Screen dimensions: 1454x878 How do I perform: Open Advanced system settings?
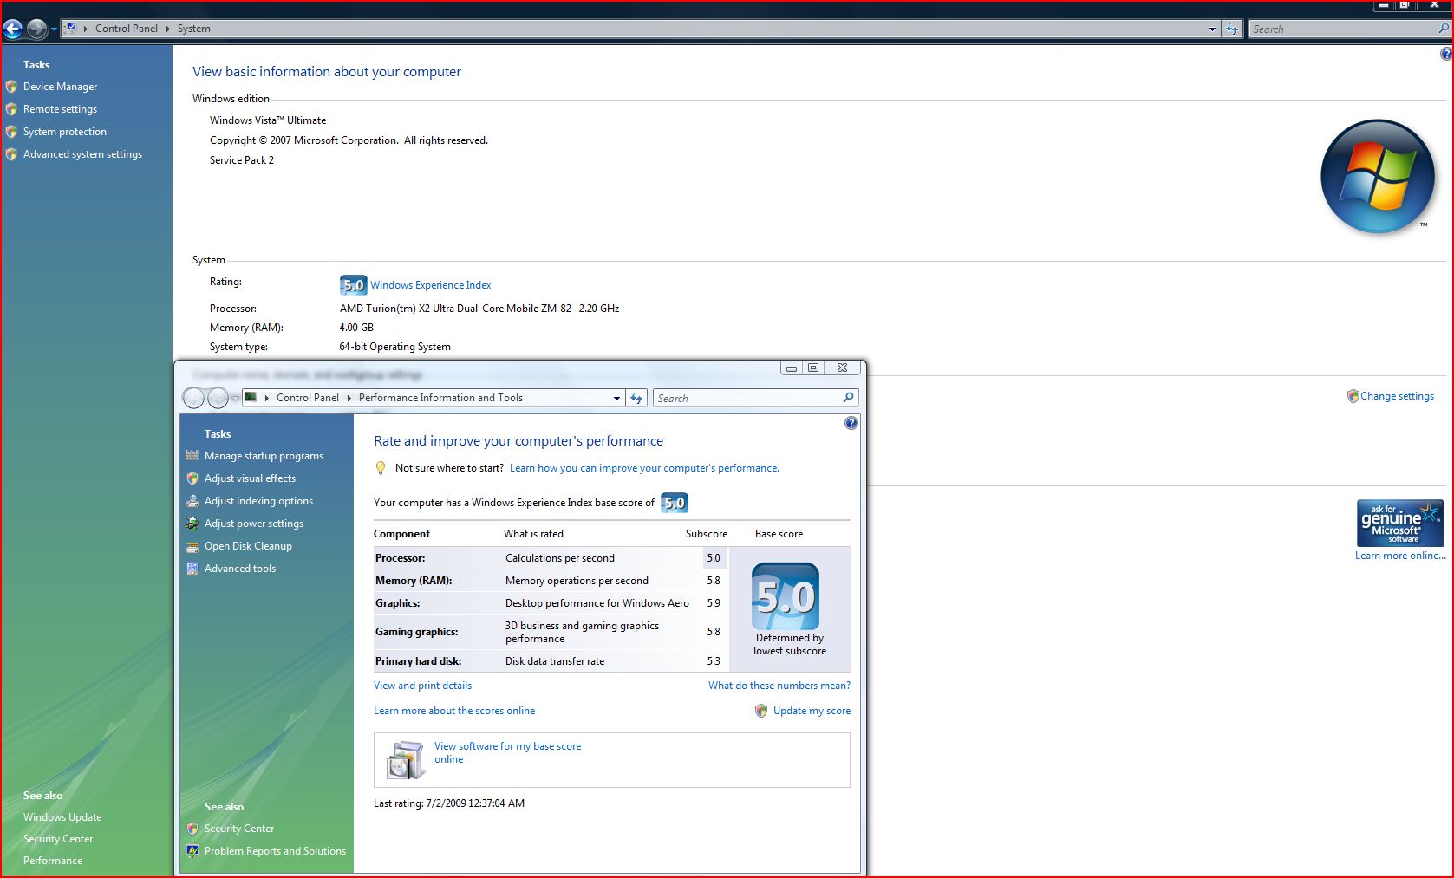point(82,154)
